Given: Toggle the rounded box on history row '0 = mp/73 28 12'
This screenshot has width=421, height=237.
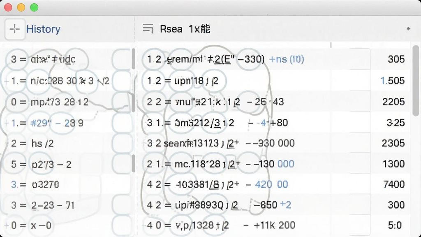Looking at the screenshot, I should point(121,102).
